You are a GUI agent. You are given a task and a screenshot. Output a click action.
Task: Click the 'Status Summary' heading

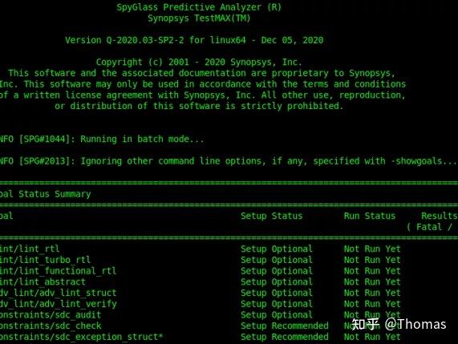click(x=55, y=194)
